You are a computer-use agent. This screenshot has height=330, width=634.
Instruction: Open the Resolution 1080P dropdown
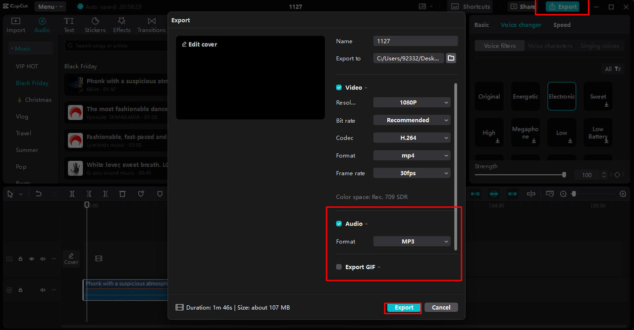point(412,102)
